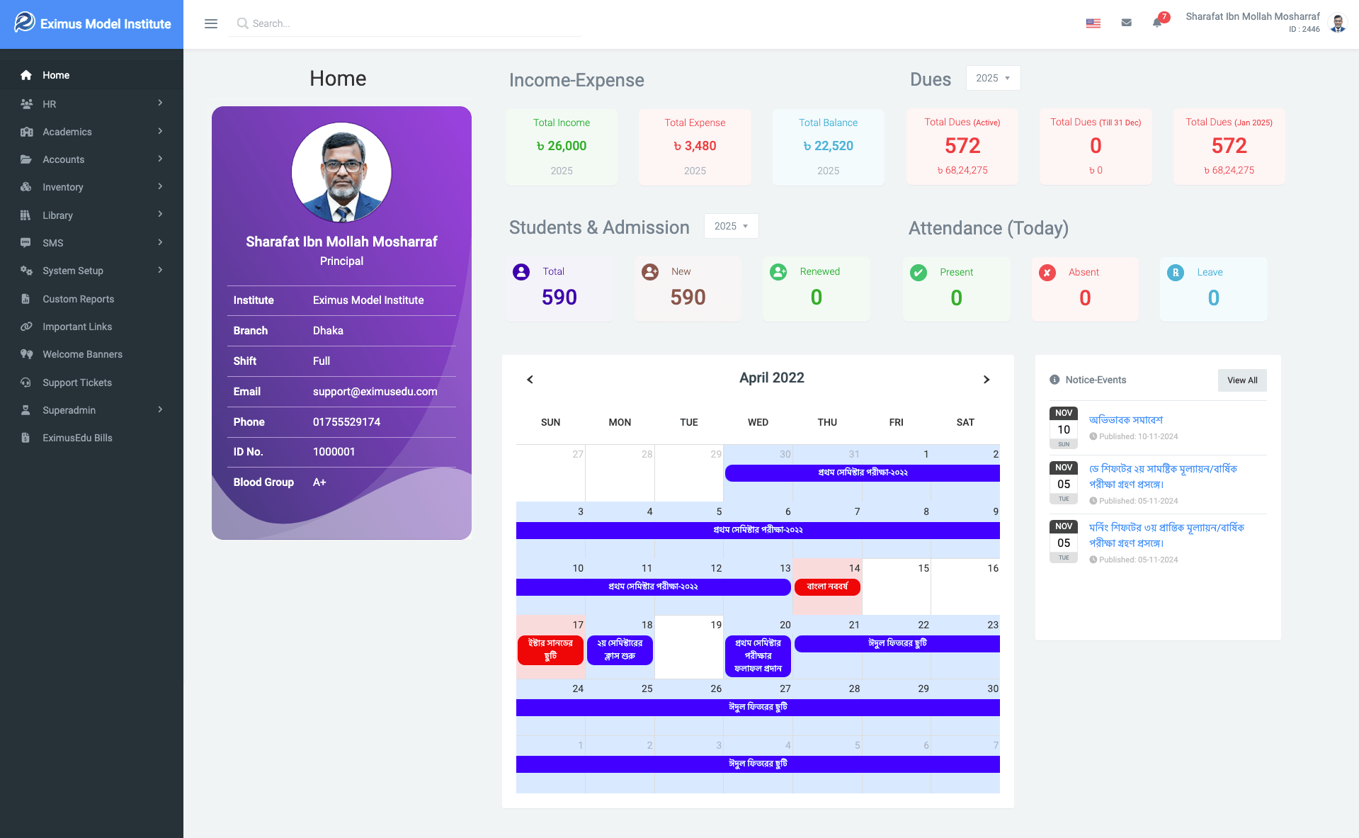1359x838 pixels.
Task: Click the red বাংলা নববর্ষ calendar event
Action: click(x=826, y=587)
